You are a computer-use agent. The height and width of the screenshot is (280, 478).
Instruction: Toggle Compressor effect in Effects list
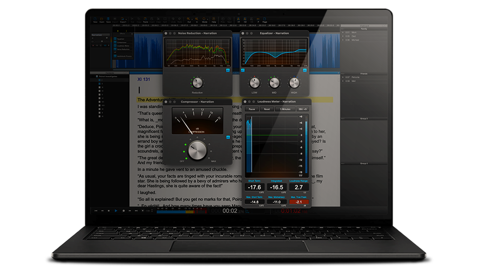tap(115, 42)
